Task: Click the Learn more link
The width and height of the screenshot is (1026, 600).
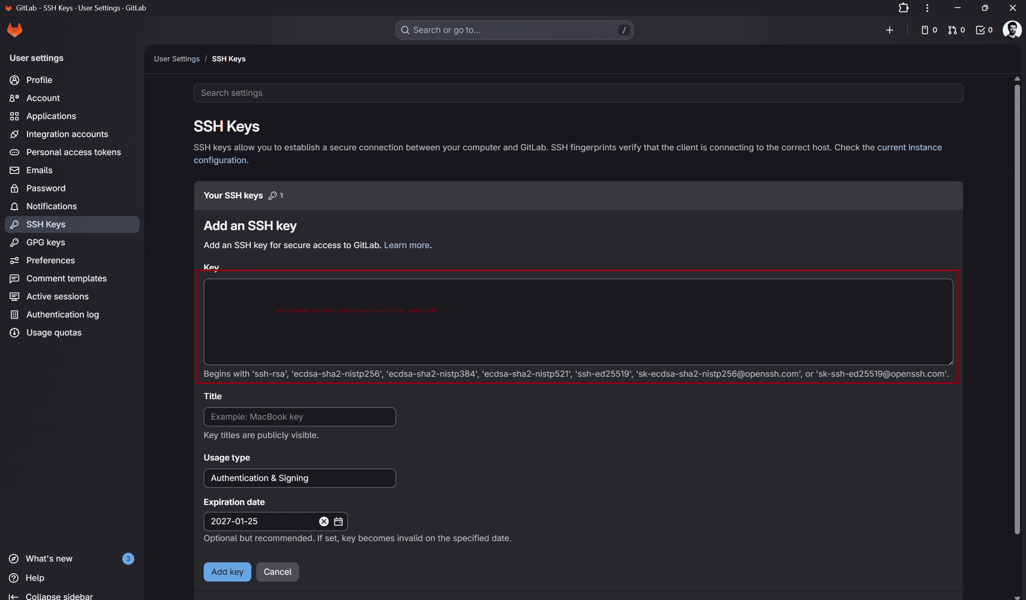Action: pos(406,245)
